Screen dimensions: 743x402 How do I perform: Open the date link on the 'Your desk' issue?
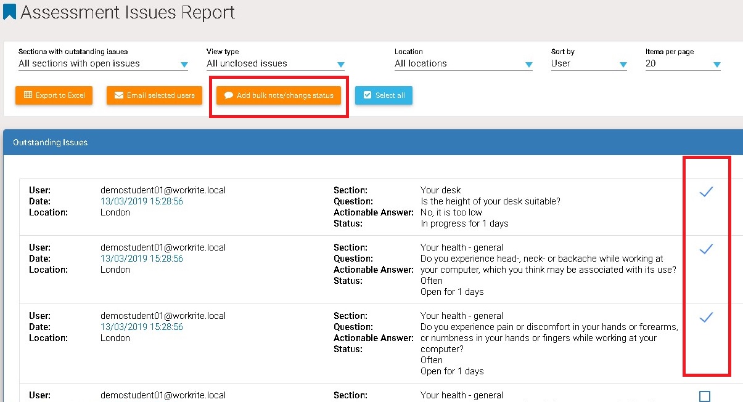pyautogui.click(x=141, y=201)
